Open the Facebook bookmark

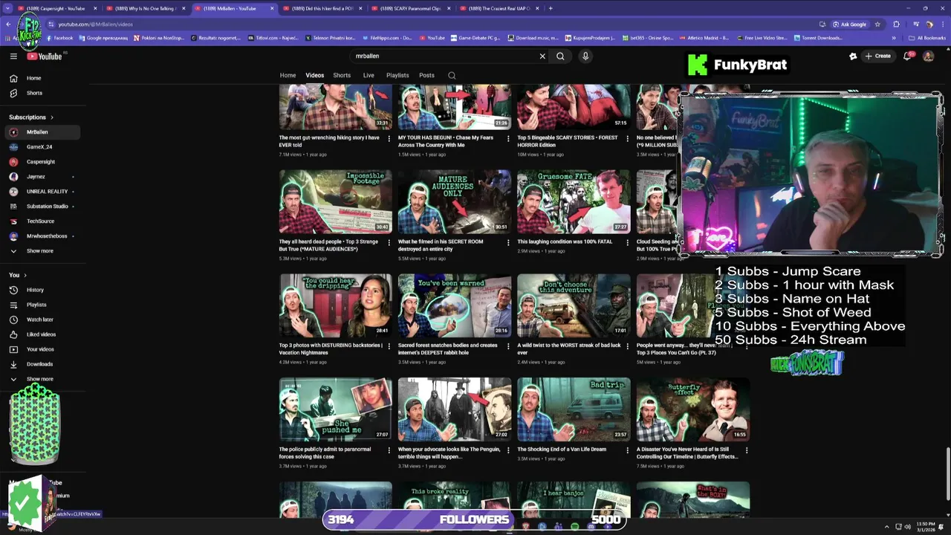pos(59,38)
